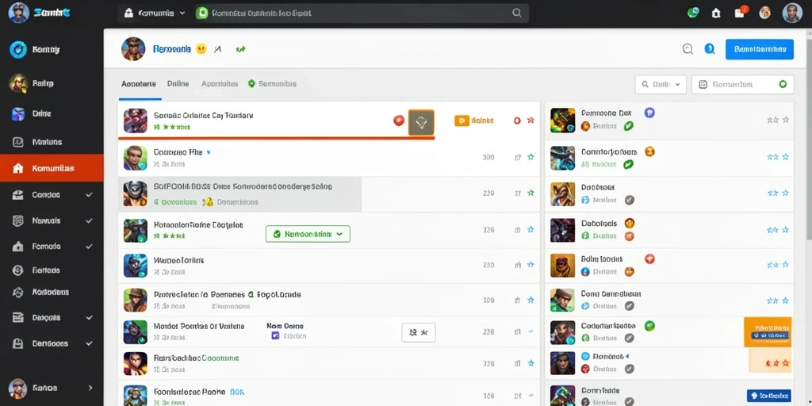Click the orange promo banner on the right panel

point(768,332)
